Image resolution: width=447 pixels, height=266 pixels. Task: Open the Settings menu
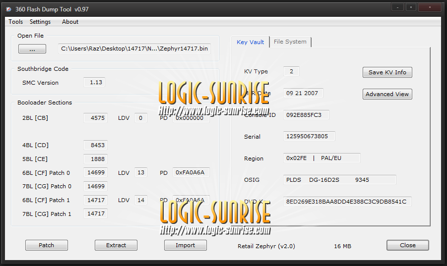[40, 22]
